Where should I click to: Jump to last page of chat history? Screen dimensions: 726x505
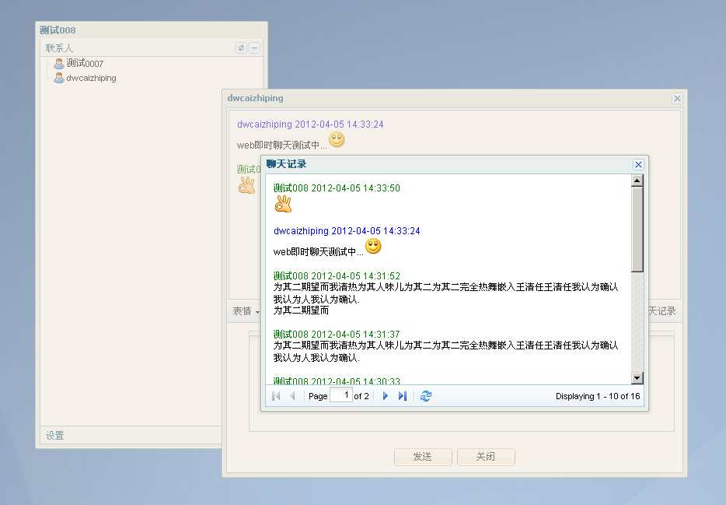pyautogui.click(x=403, y=396)
